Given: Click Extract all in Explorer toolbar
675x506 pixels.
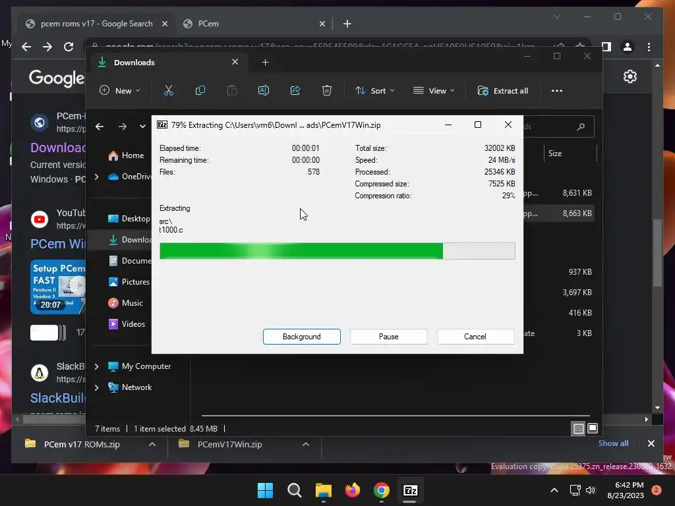Looking at the screenshot, I should click(503, 91).
